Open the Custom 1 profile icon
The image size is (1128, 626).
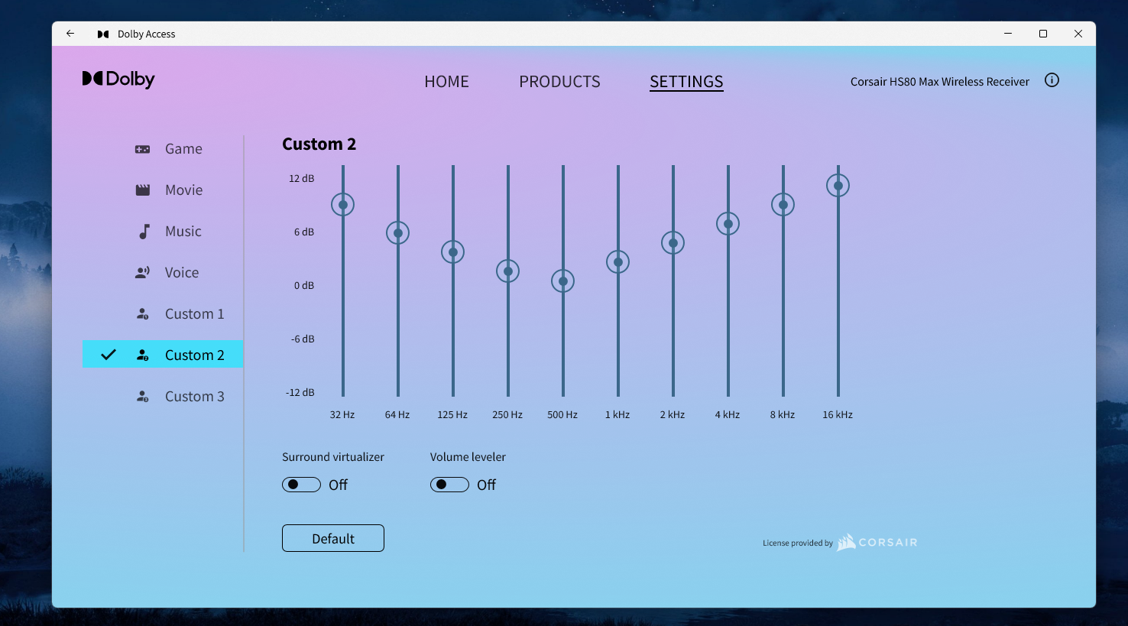[142, 314]
